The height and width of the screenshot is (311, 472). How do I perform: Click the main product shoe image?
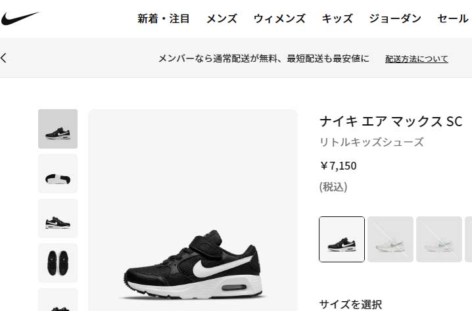pos(193,210)
